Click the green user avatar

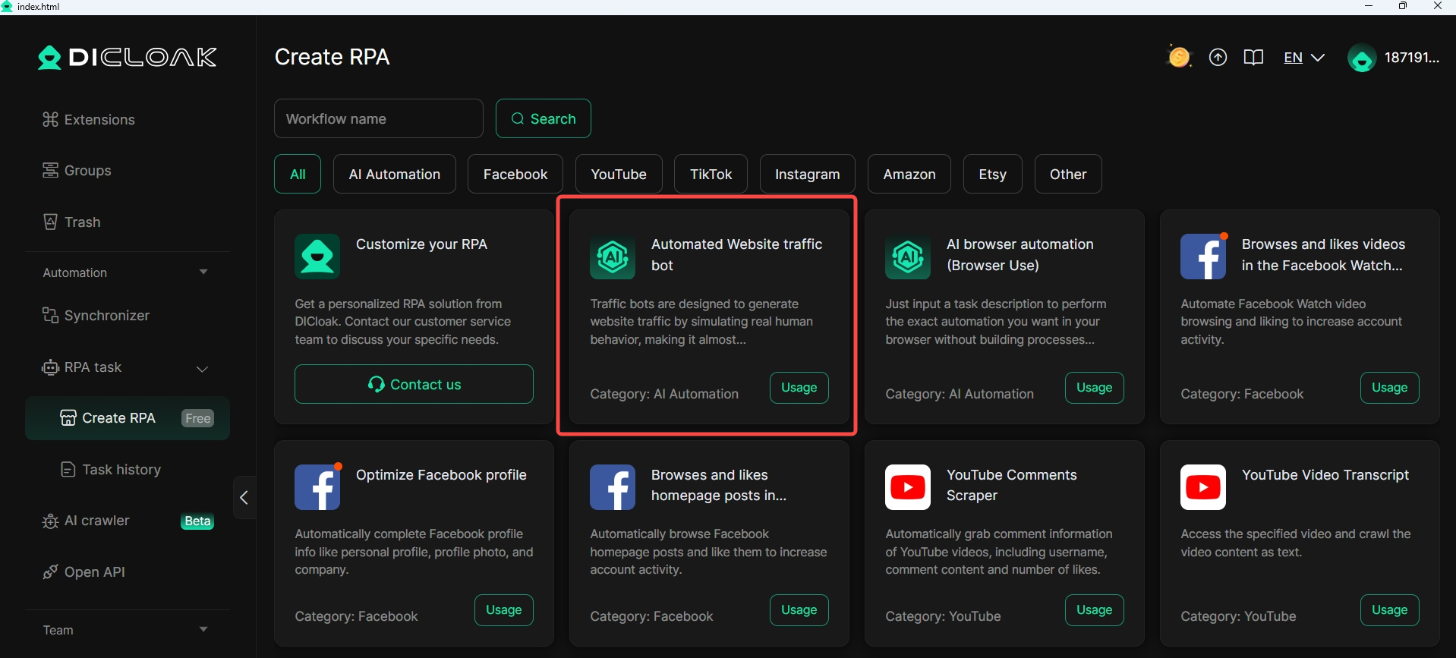1362,58
